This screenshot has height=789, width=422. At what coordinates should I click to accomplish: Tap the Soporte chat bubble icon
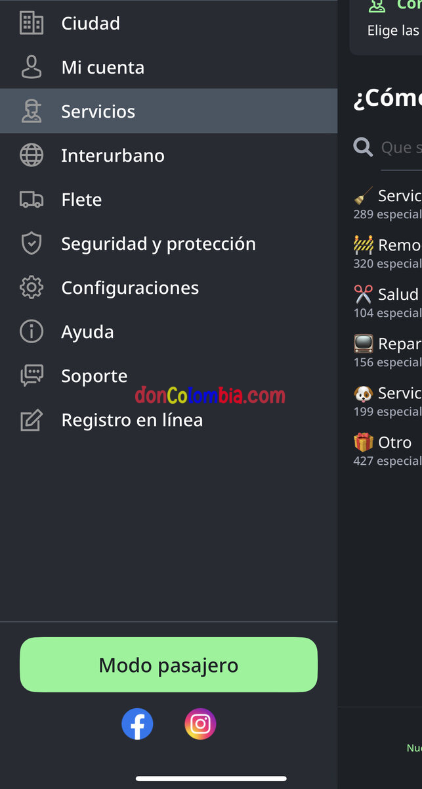[x=32, y=375]
